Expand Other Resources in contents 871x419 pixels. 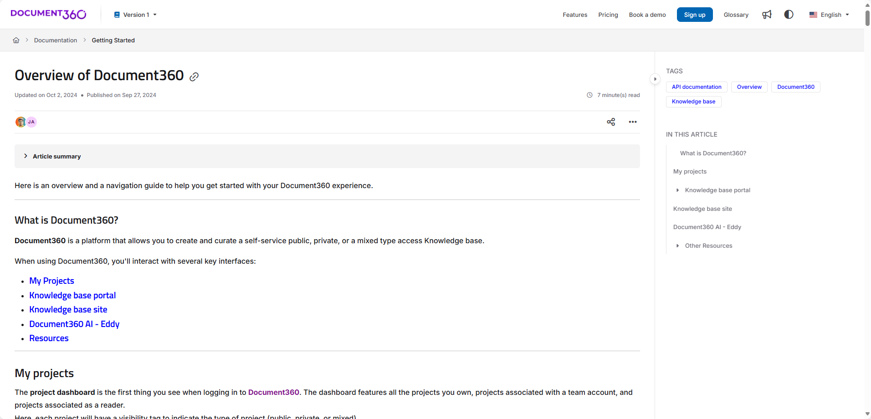[x=678, y=245]
